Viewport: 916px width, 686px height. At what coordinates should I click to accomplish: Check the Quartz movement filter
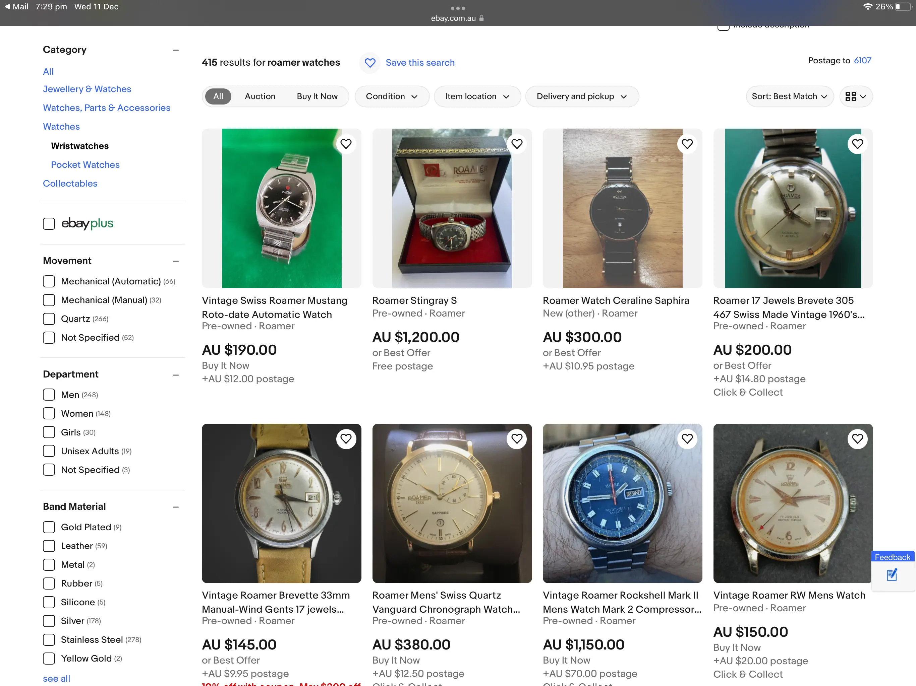[x=49, y=319]
